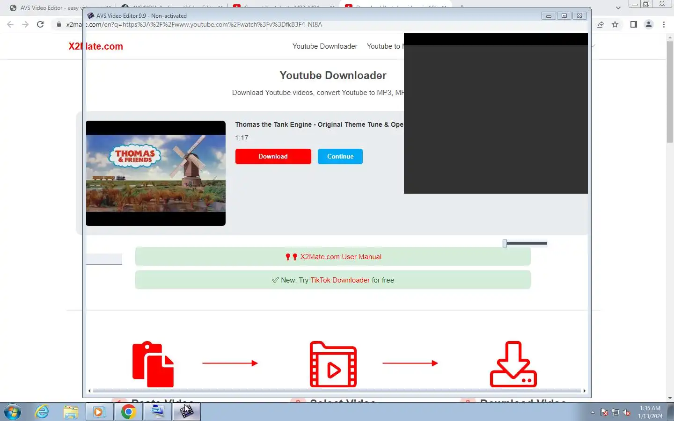This screenshot has width=674, height=421.
Task: Click the horizontal scrollbar's right arrow
Action: 584,391
